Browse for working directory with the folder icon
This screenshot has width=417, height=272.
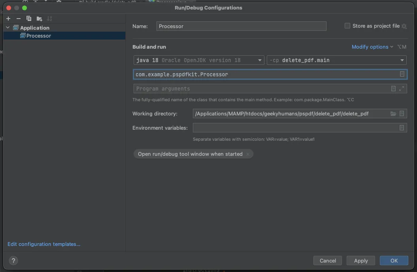tap(393, 113)
